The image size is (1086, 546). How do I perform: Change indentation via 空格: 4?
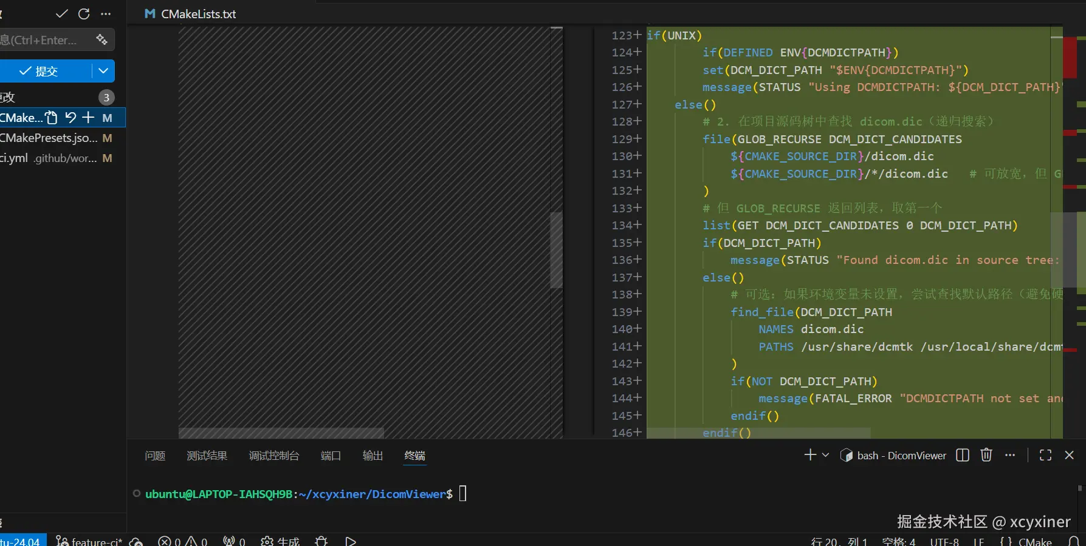pos(899,541)
